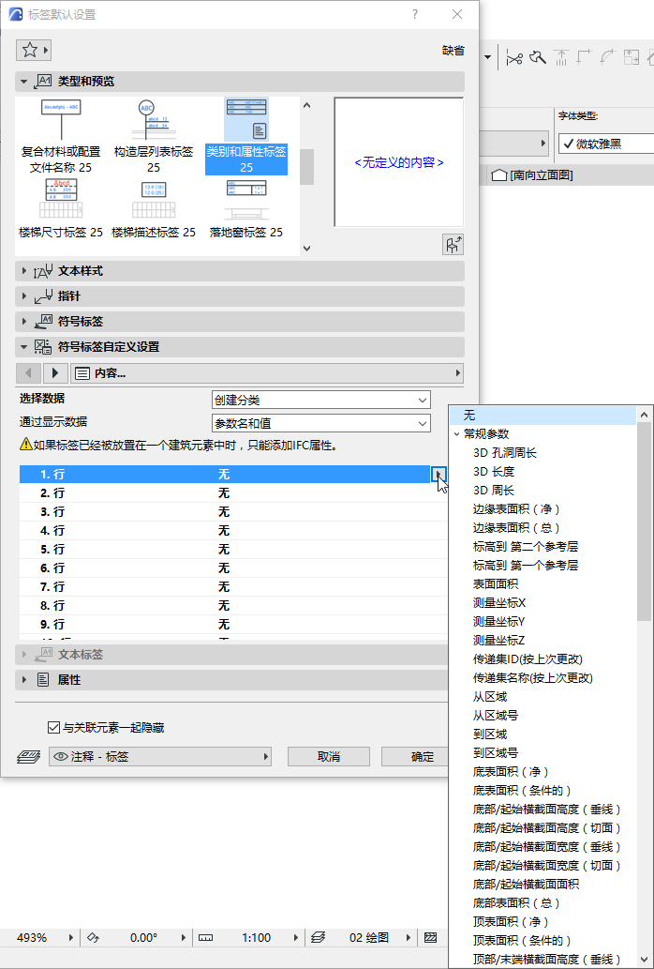Image resolution: width=654 pixels, height=969 pixels.
Task: Open the 注释 - 标签 layer dropdown
Action: point(160,756)
